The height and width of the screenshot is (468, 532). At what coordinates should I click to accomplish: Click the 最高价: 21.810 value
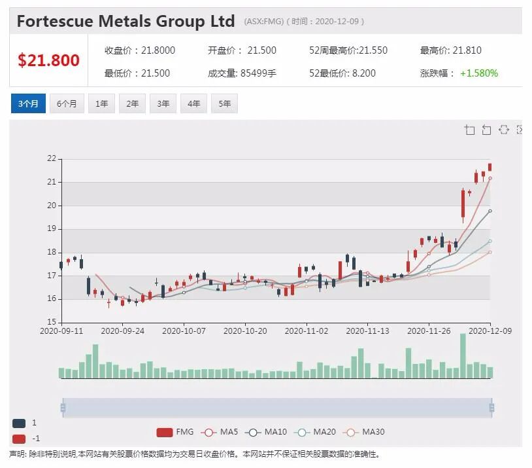point(450,50)
